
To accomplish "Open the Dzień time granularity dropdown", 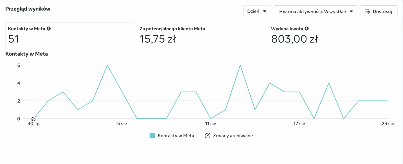I will pos(257,11).
